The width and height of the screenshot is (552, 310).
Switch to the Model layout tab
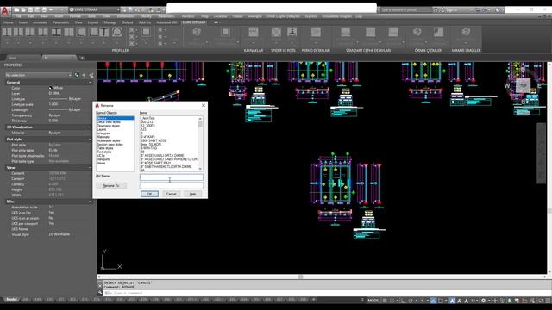pos(11,300)
